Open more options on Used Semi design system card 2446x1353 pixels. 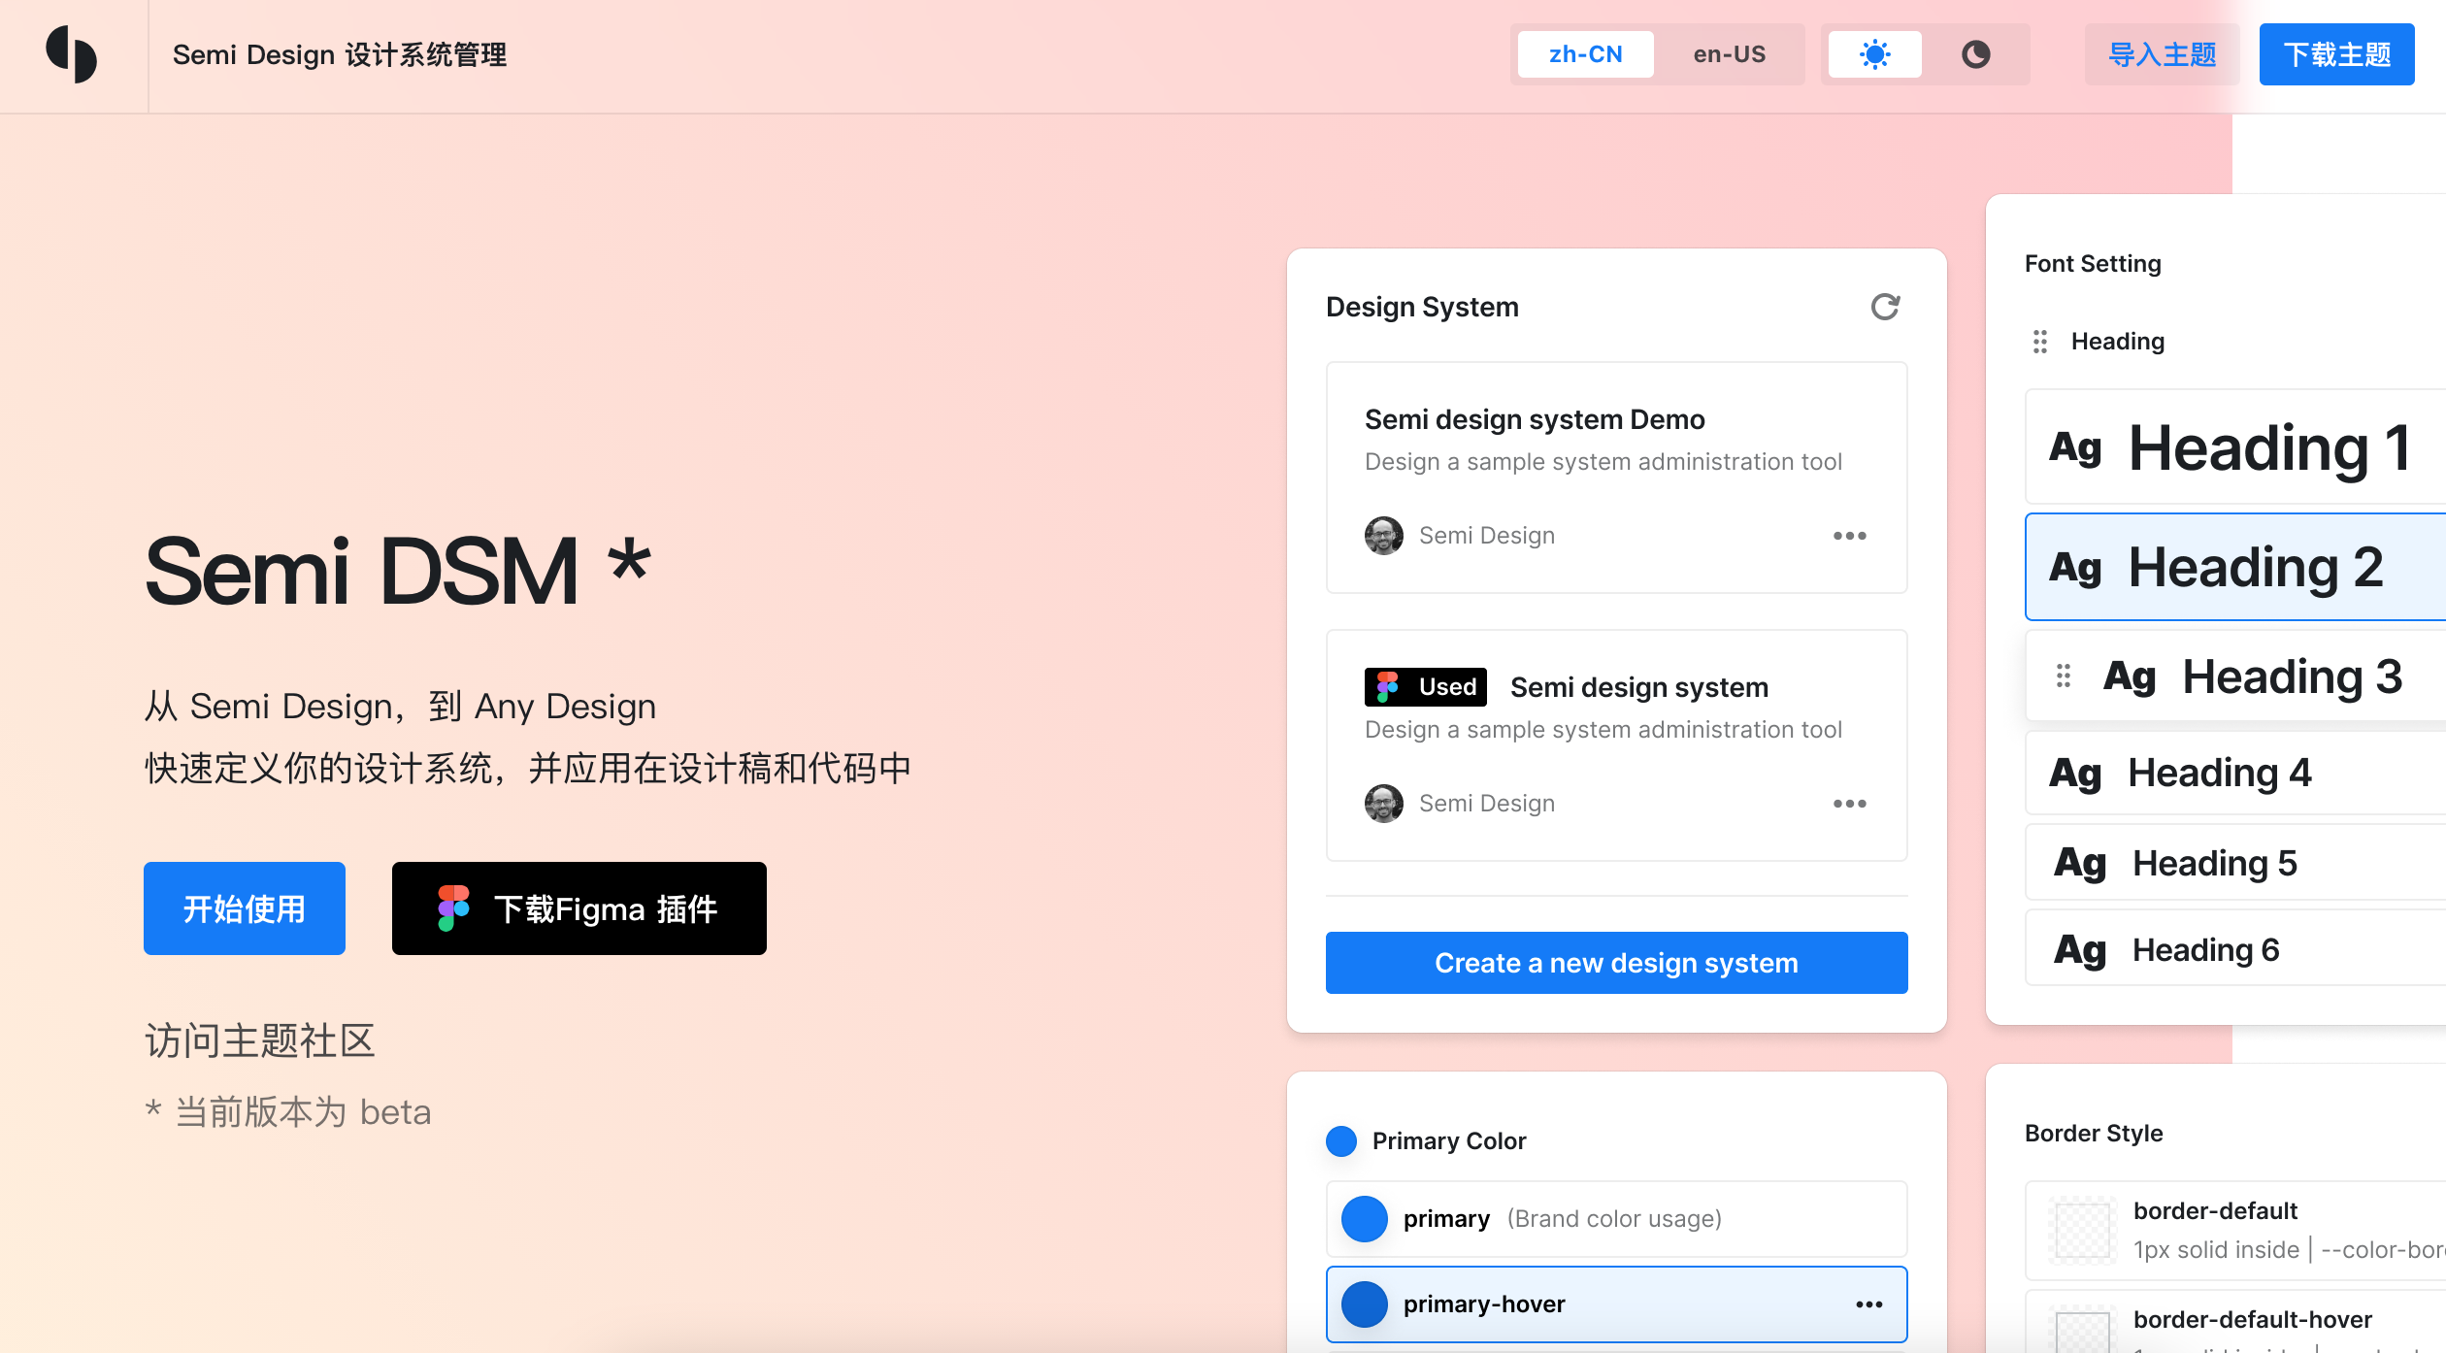pyautogui.click(x=1849, y=804)
